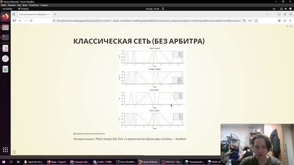Open Firefox View icon left of tab
This screenshot has height=165, width=294.
pyautogui.click(x=14, y=14)
